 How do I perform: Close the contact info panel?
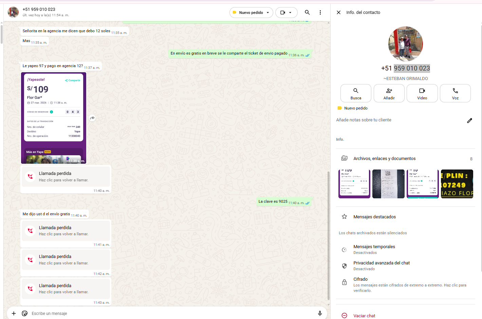click(338, 13)
